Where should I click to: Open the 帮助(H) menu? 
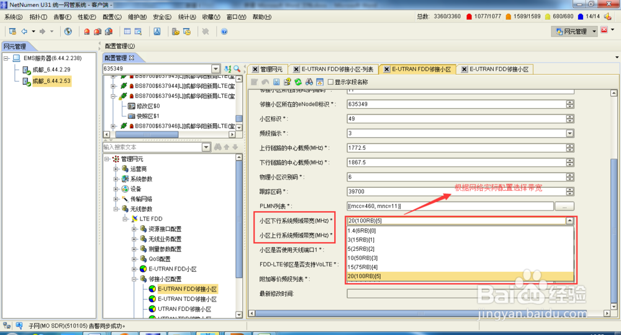pos(262,17)
